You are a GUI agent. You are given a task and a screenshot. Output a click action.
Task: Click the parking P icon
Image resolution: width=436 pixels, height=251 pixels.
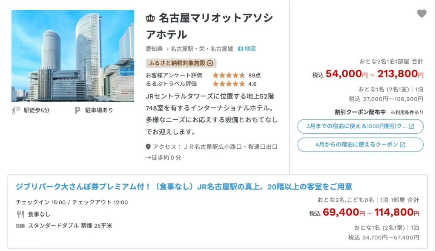pos(77,111)
